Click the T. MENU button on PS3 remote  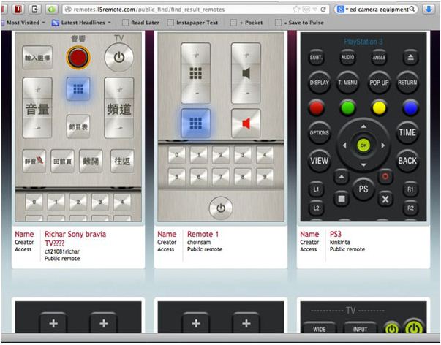tap(347, 83)
